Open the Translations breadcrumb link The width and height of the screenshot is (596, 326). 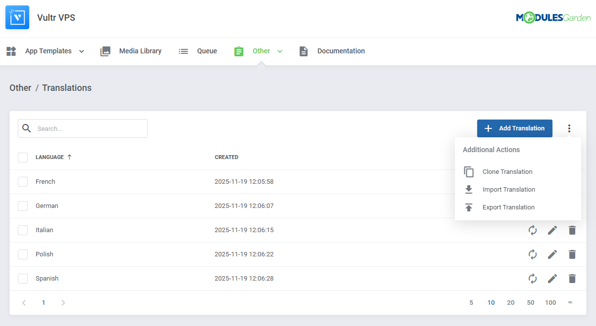point(67,87)
